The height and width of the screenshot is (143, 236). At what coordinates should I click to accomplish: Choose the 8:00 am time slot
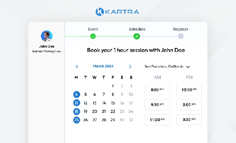[157, 90]
